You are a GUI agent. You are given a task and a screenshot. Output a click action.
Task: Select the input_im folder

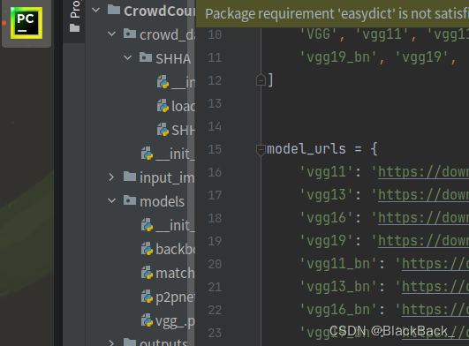click(167, 178)
